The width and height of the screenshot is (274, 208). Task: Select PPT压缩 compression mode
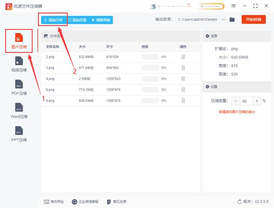pyautogui.click(x=19, y=134)
